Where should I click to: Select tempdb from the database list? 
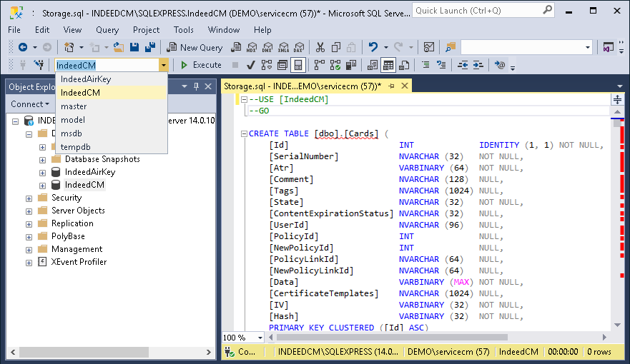coord(75,147)
